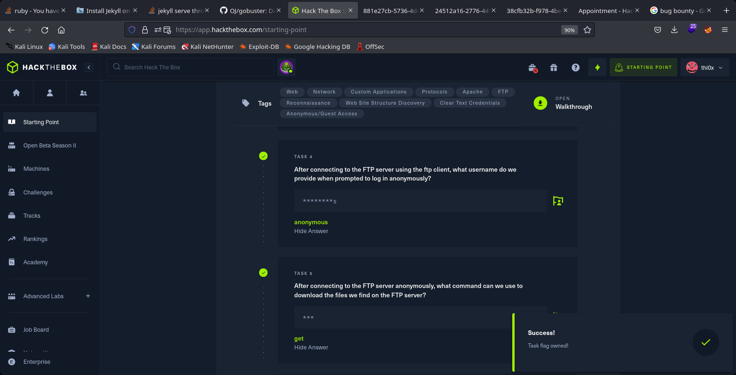The image size is (736, 375).
Task: Switch to OJ/gobuster browser tab
Action: pyautogui.click(x=251, y=10)
